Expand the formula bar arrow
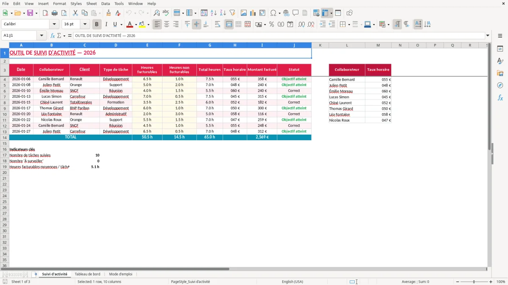The width and height of the screenshot is (508, 285). [488, 35]
